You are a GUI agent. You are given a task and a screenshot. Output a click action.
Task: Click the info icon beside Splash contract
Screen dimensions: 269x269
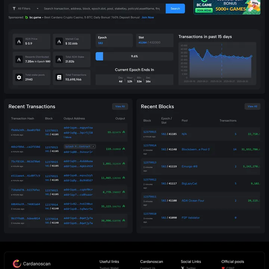point(93,146)
